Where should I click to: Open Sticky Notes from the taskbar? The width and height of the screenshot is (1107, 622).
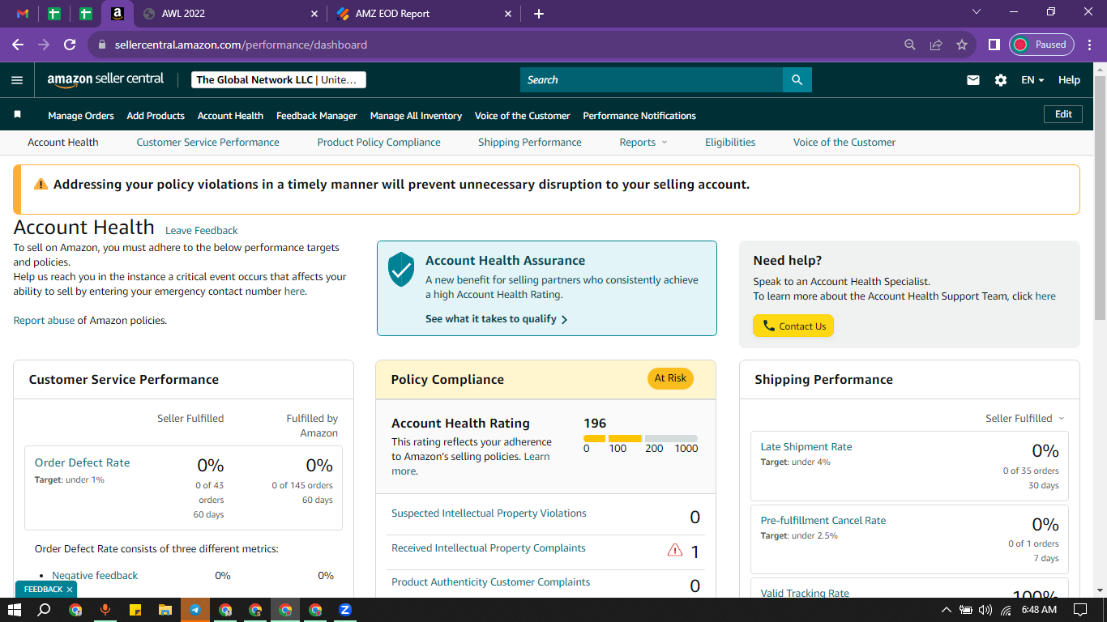pos(135,610)
